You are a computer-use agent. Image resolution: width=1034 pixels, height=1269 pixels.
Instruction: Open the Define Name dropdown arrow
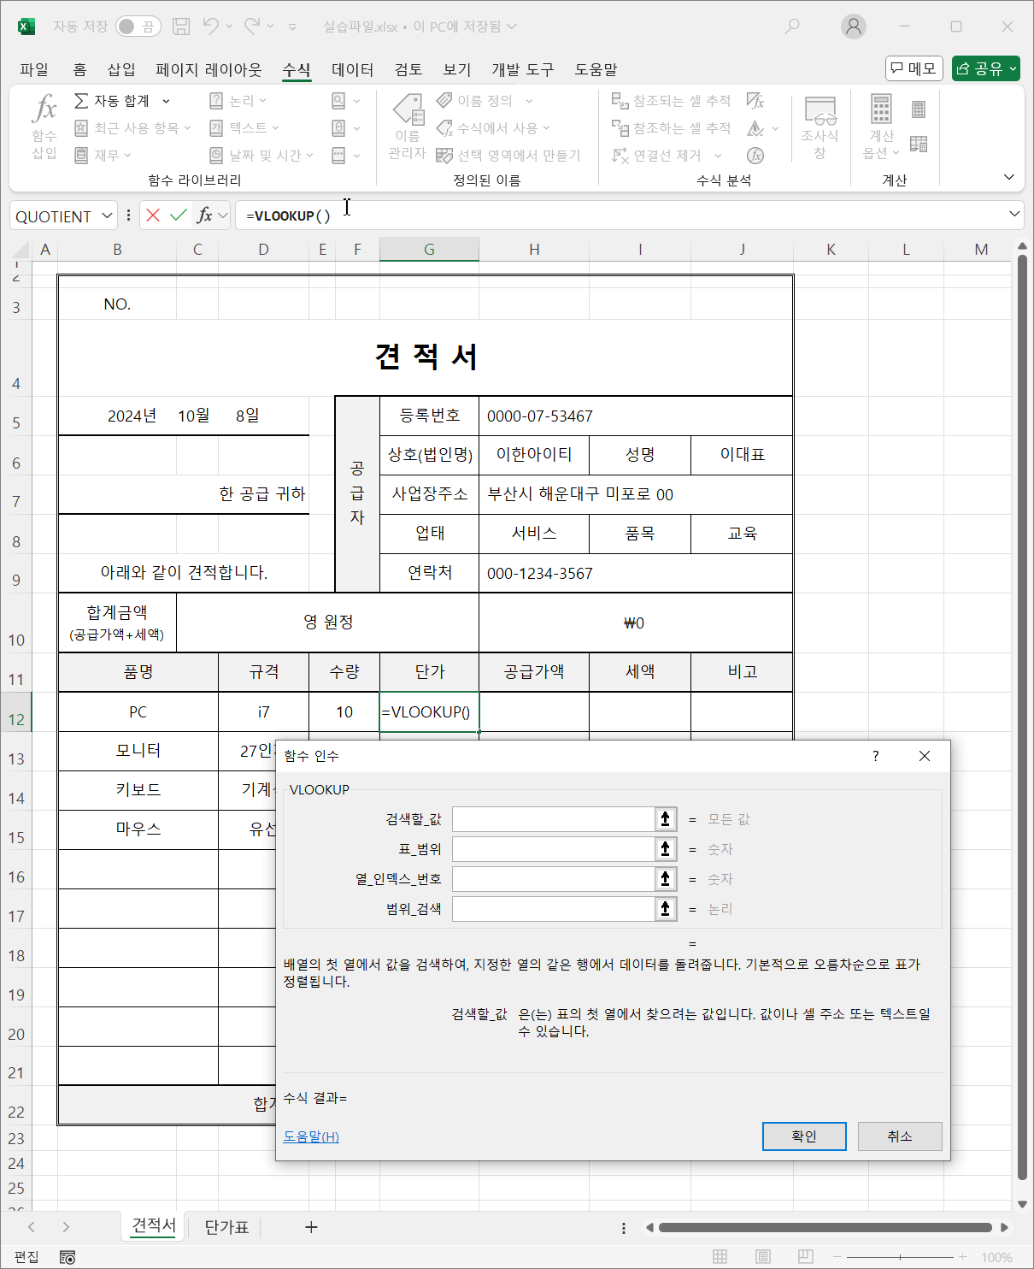pyautogui.click(x=530, y=101)
